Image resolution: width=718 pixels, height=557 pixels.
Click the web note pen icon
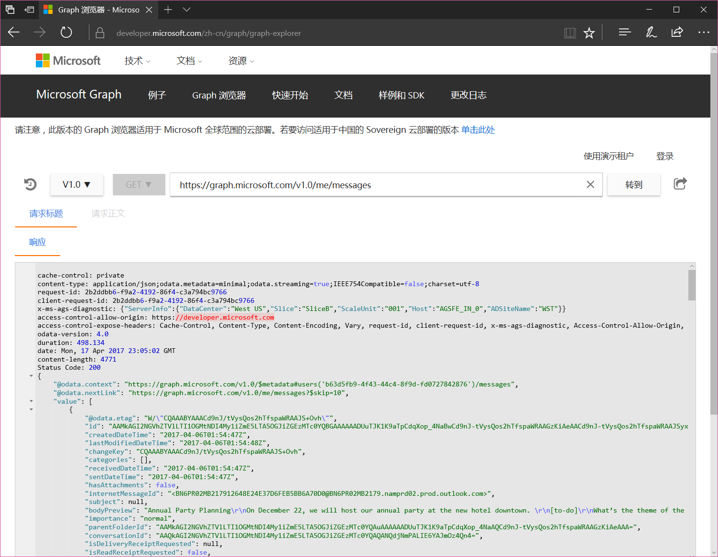click(651, 33)
